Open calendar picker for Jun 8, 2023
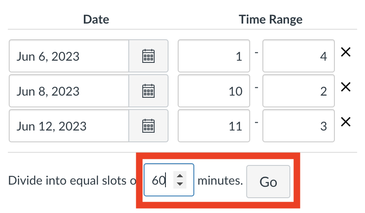 click(x=148, y=91)
